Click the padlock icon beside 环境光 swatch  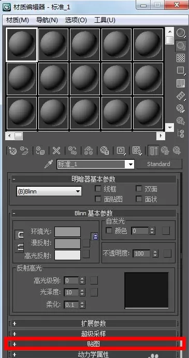pos(95,236)
